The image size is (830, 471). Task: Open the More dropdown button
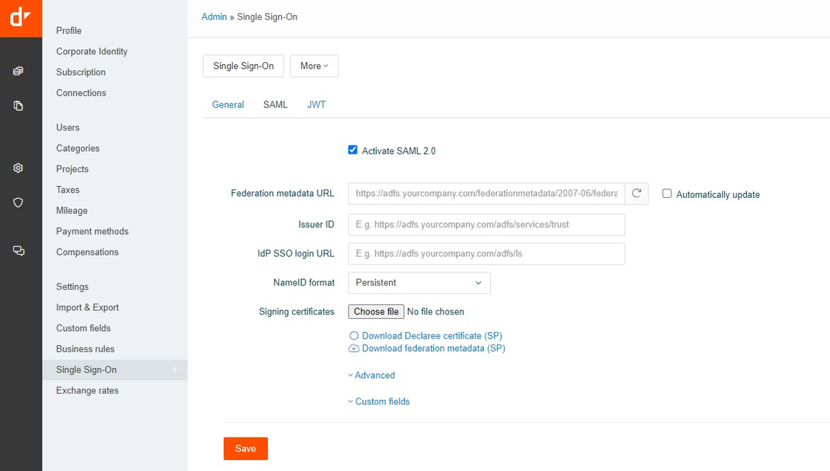point(314,66)
